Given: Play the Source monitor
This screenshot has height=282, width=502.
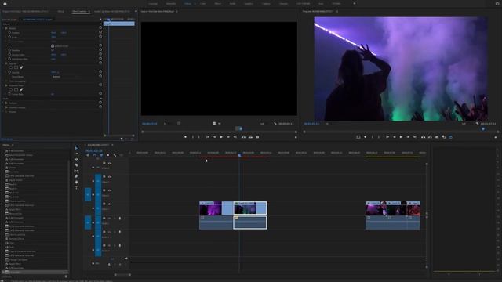Looking at the screenshot, I should tap(221, 137).
